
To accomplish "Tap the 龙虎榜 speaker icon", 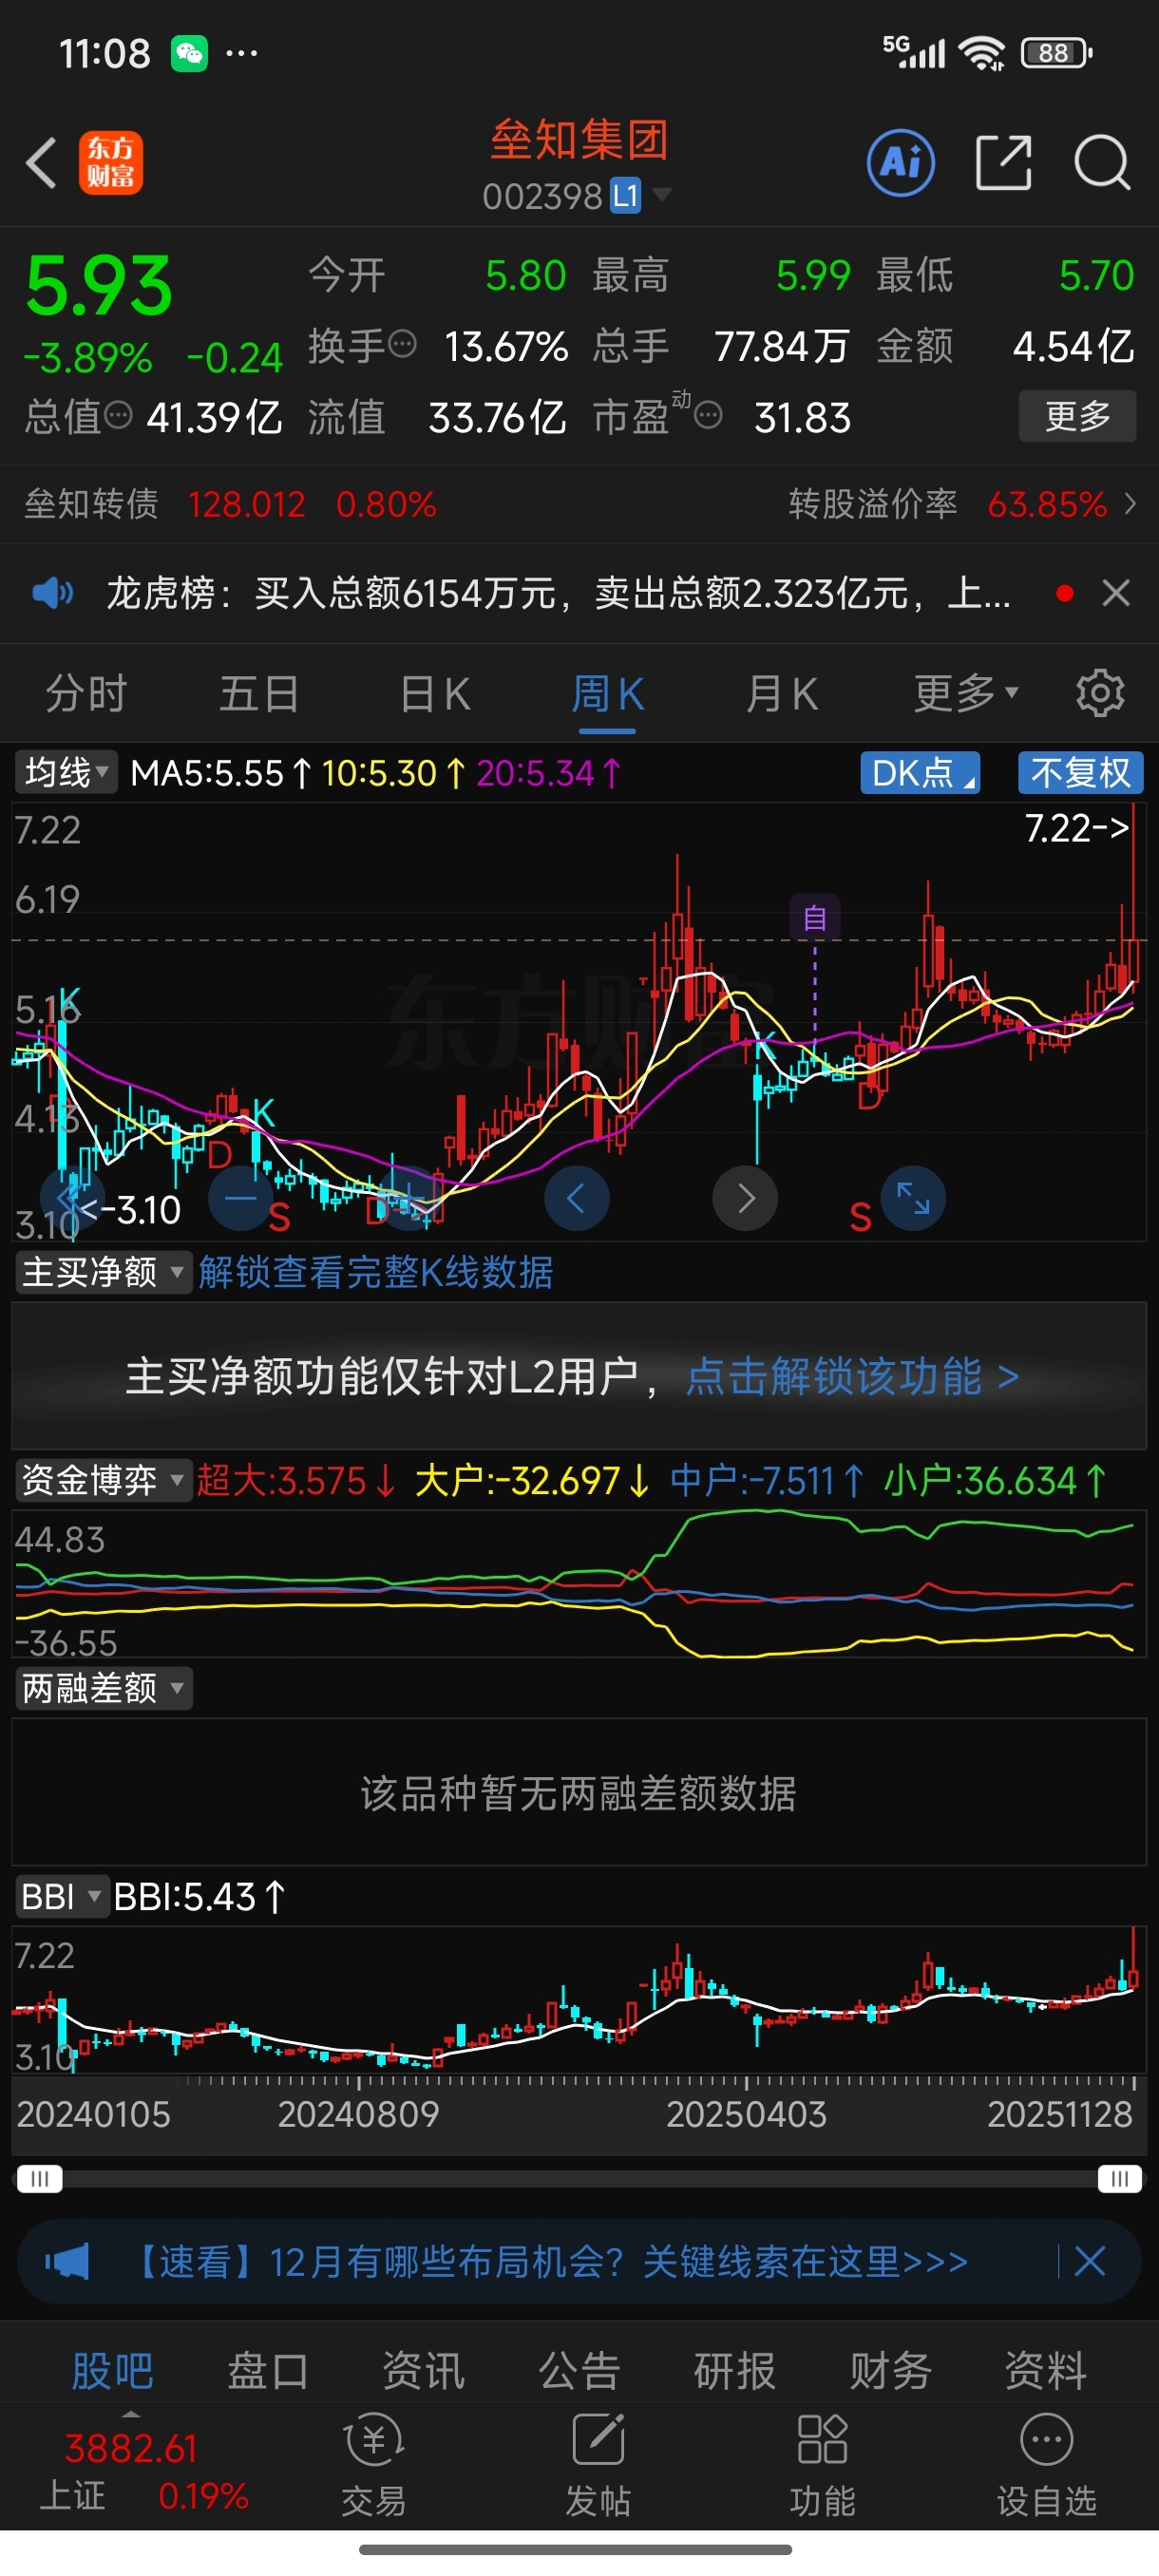I will [x=52, y=593].
